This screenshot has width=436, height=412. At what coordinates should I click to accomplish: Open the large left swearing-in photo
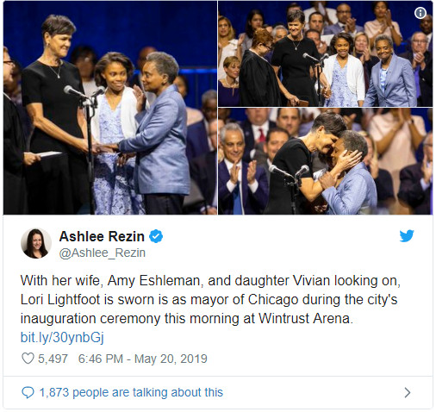(x=110, y=108)
